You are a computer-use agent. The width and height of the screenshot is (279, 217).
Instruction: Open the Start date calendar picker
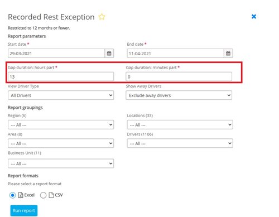109,54
